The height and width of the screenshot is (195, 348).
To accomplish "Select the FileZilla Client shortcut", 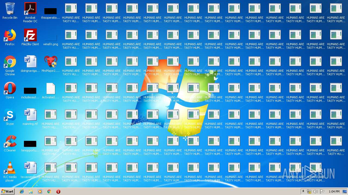I will (30, 37).
